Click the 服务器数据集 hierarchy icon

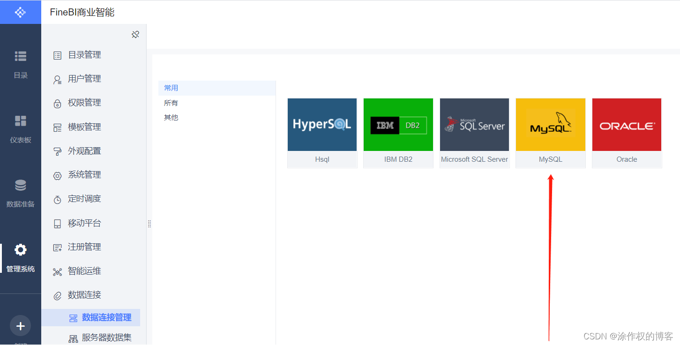(73, 338)
